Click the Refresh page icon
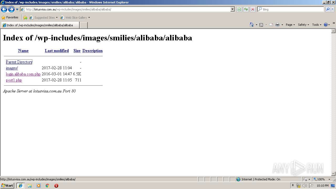This screenshot has height=189, width=336. (246, 9)
